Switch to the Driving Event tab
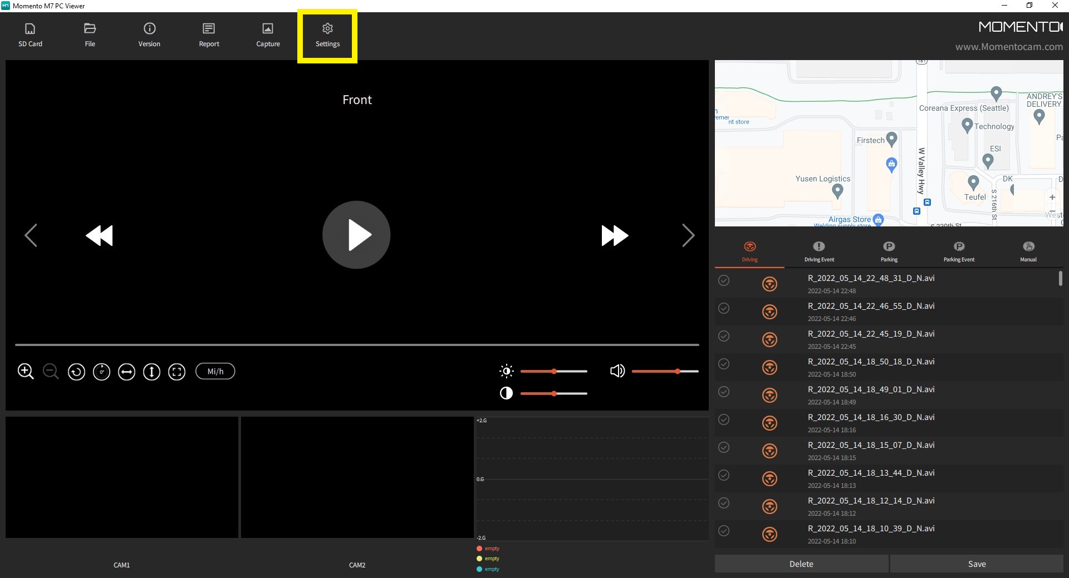The height and width of the screenshot is (578, 1069). pos(818,250)
